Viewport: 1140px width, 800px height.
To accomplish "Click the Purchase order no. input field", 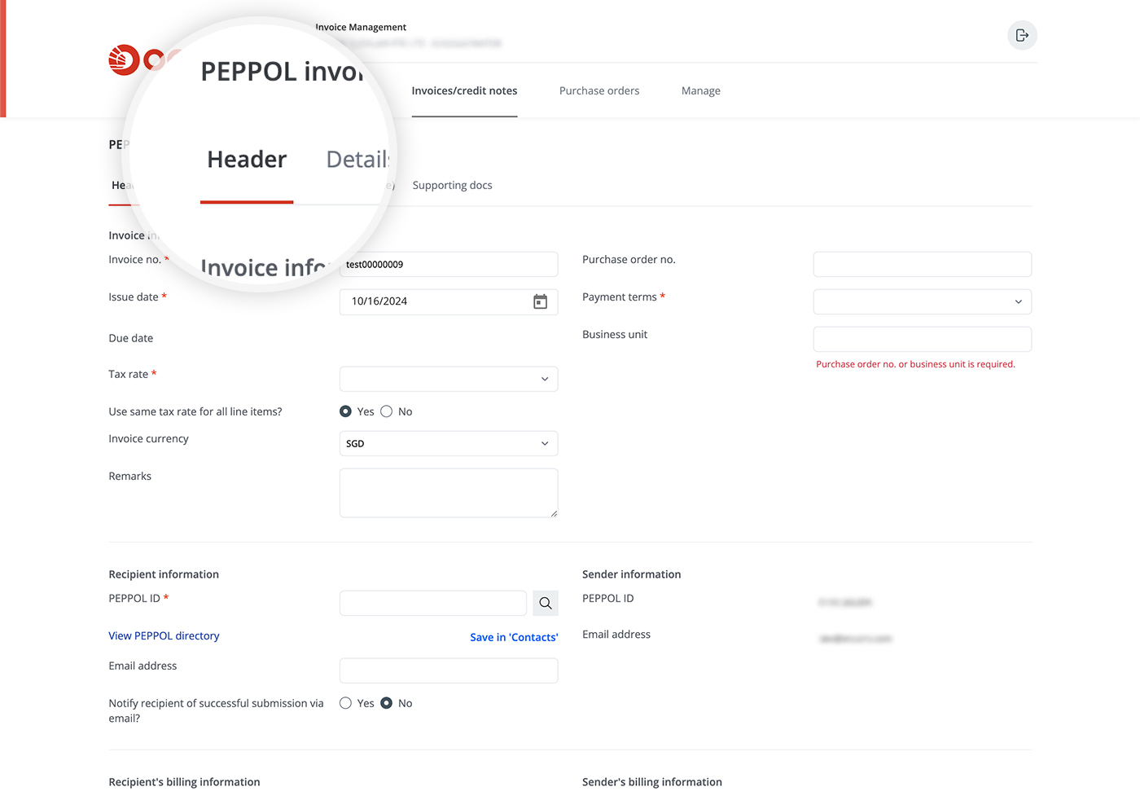I will point(923,264).
